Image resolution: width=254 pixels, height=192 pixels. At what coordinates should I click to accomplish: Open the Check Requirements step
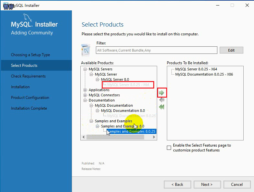29,76
